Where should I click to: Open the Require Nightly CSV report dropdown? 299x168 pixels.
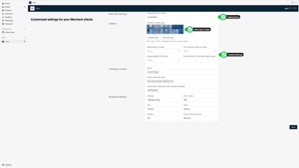tap(164, 60)
